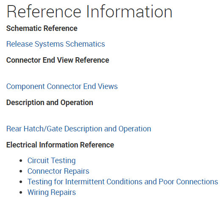Click the words Poor Connections in the link
The image size is (220, 200).
(188, 182)
